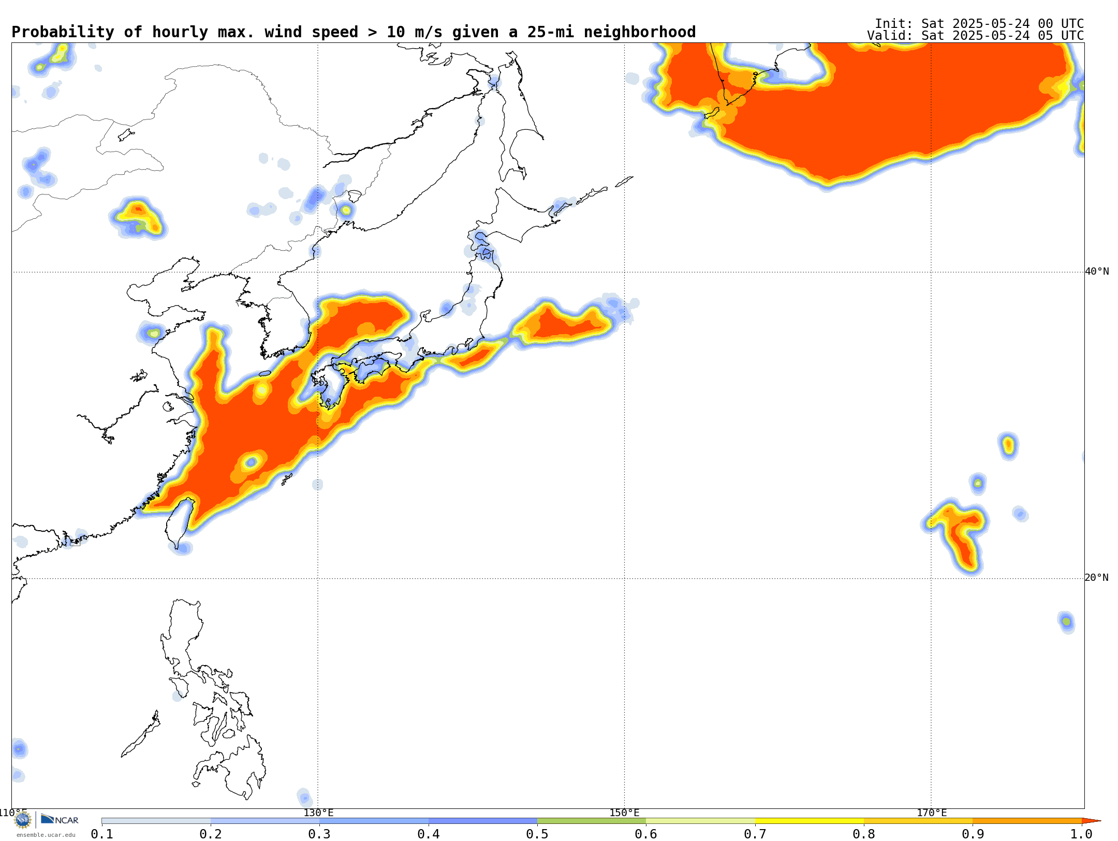Click the NSF logo icon
This screenshot has height=841, width=1118.
point(23,820)
